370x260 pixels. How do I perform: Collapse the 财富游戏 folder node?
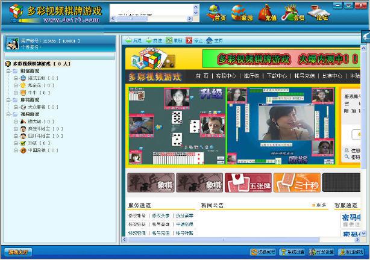(x=8, y=70)
